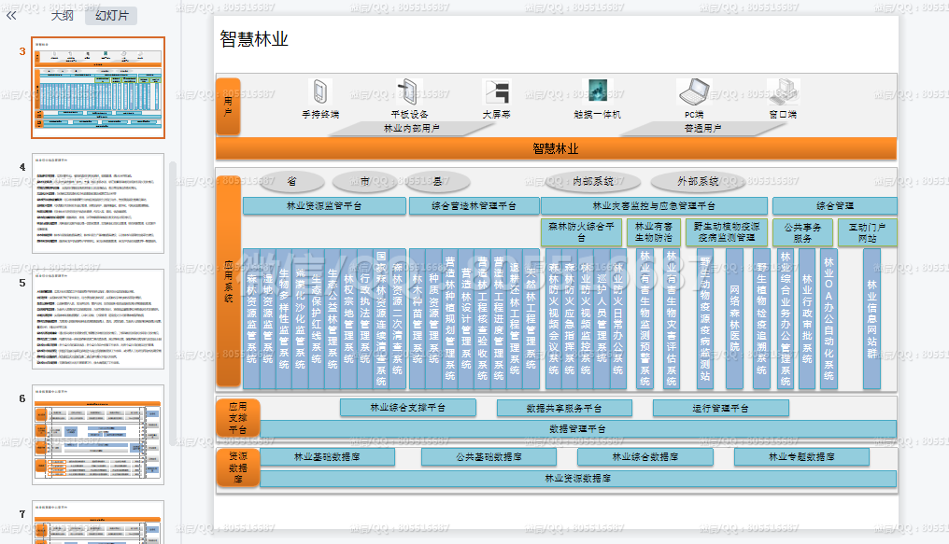Viewport: 949px width, 544px height.
Task: Collapse the slide panel with double-arrow icon
Action: 11,16
